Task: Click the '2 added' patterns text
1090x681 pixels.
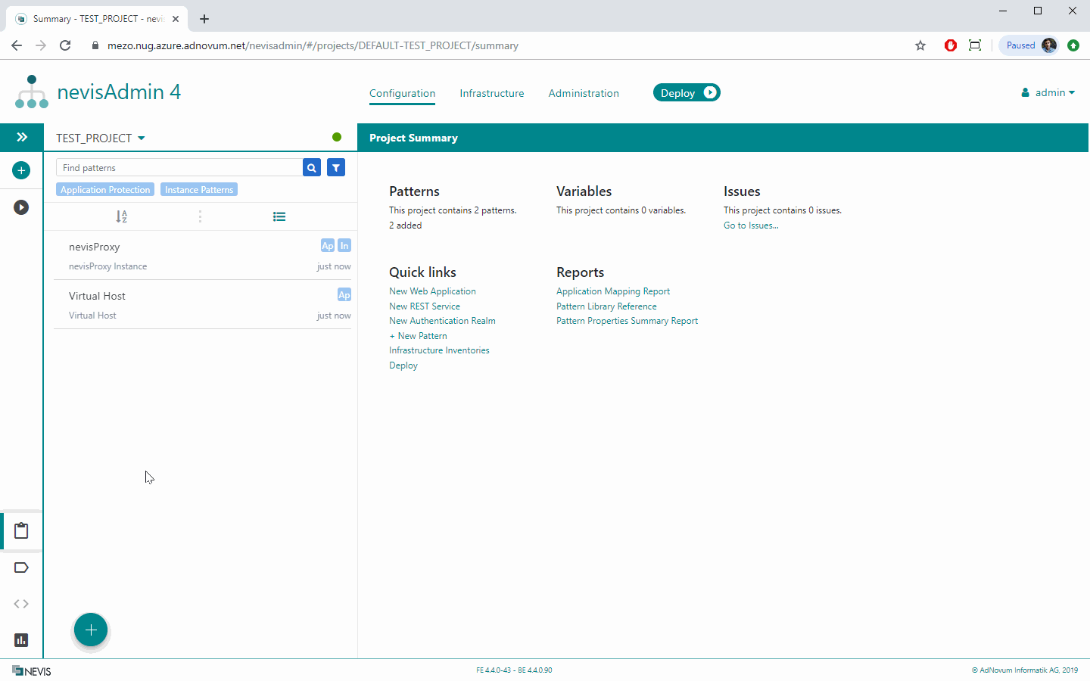Action: click(x=405, y=225)
